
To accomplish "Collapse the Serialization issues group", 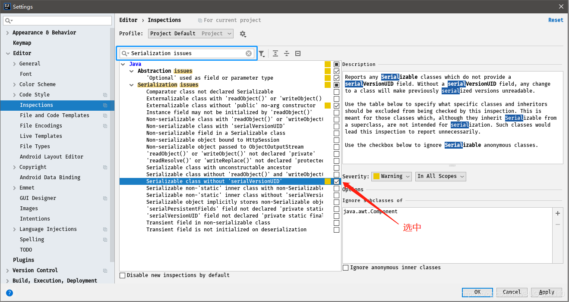I will click(x=132, y=84).
